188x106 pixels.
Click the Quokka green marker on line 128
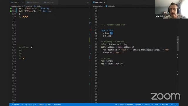(11, 11)
